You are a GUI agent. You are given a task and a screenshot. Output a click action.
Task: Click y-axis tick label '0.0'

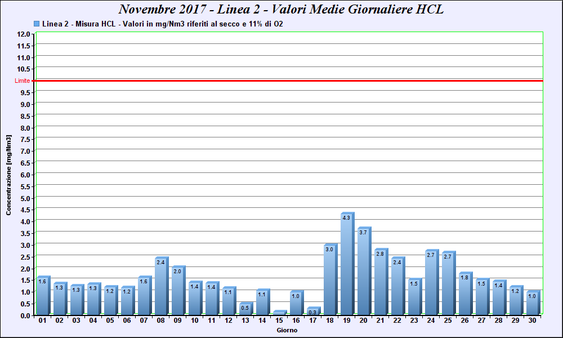click(x=25, y=315)
